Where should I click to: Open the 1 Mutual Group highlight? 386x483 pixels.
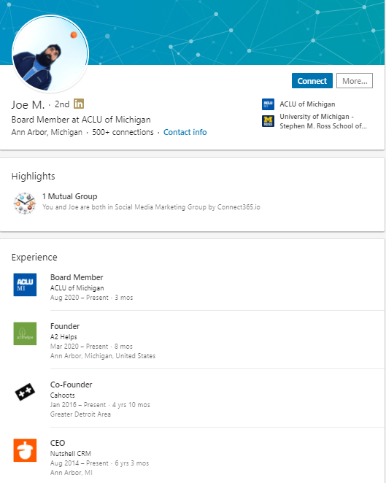point(69,196)
